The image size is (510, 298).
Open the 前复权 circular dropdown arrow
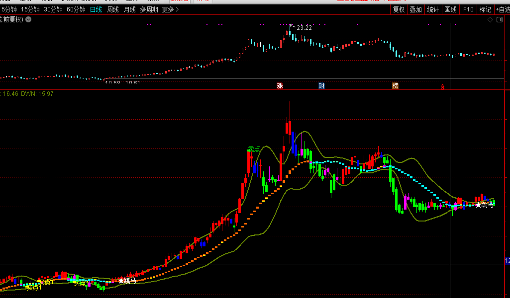28,19
